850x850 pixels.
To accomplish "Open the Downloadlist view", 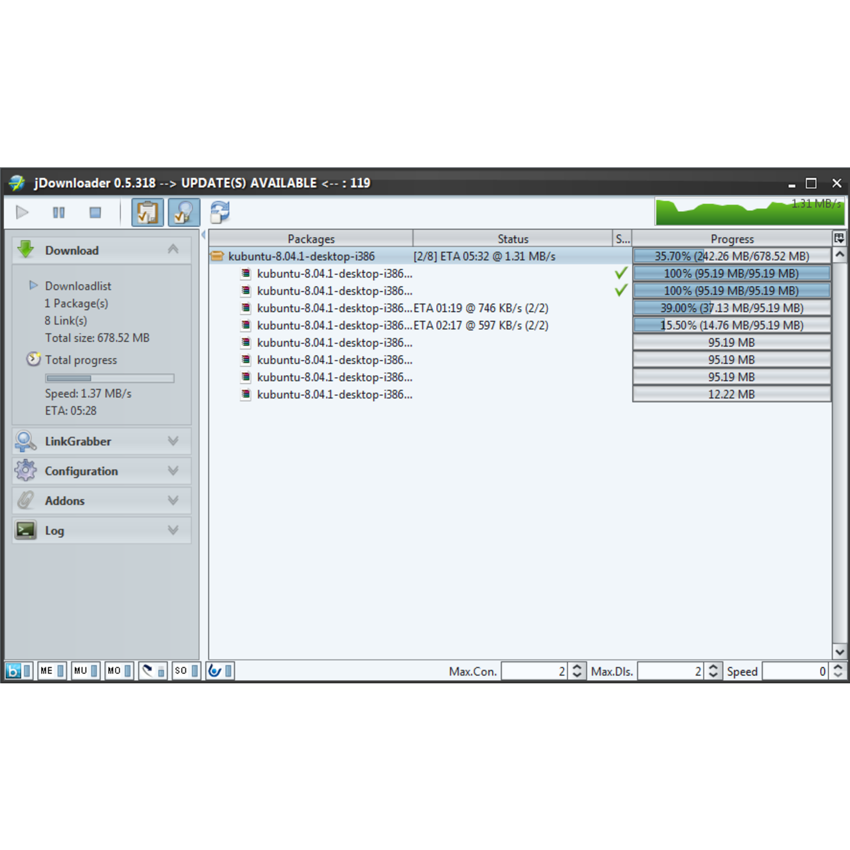I will [78, 286].
